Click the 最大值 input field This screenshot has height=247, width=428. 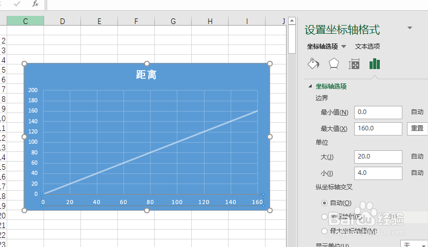coord(378,128)
